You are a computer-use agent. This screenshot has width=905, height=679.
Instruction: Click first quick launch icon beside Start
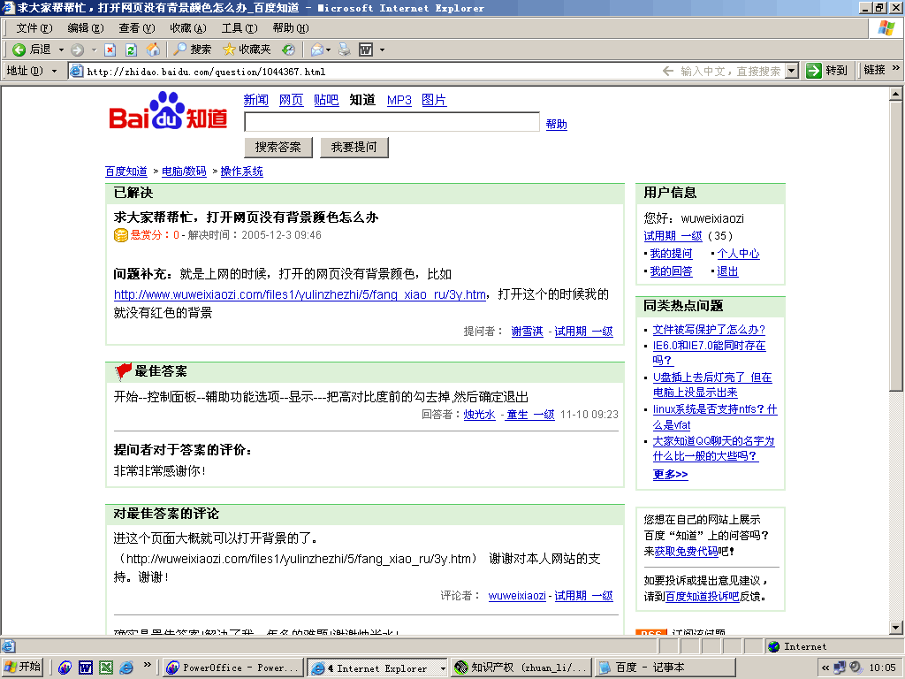pos(65,668)
